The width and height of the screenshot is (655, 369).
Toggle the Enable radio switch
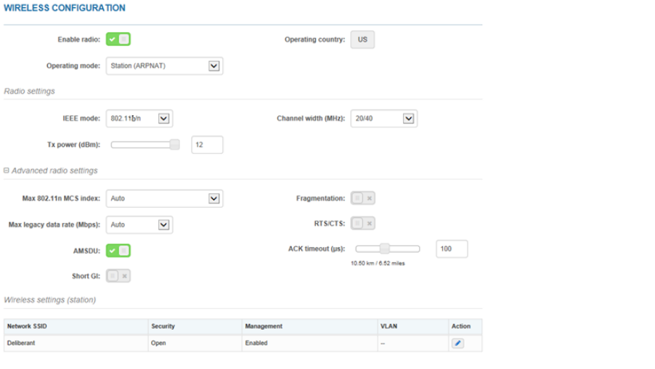coord(118,39)
